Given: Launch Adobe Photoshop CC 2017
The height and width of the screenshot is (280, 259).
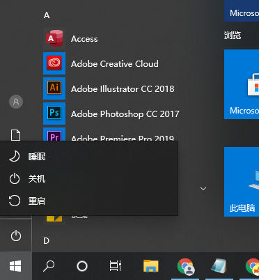Looking at the screenshot, I should [111, 114].
